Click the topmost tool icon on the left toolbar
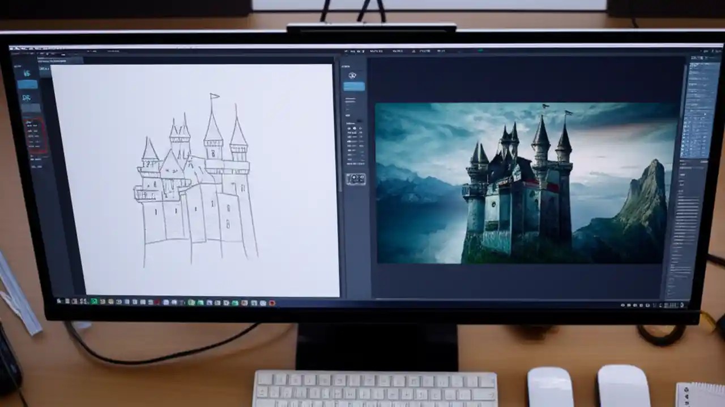 tap(26, 72)
